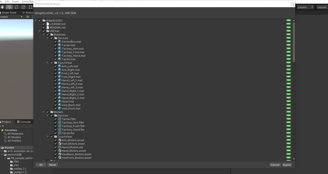Click the Head.mat material sphere icon

(x=60, y=101)
